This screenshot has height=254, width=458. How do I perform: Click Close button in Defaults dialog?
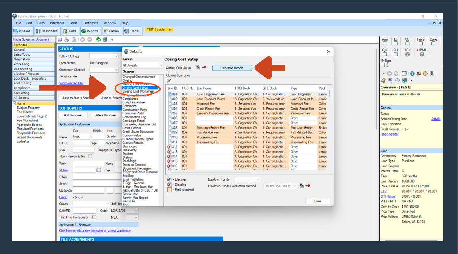tap(317, 201)
